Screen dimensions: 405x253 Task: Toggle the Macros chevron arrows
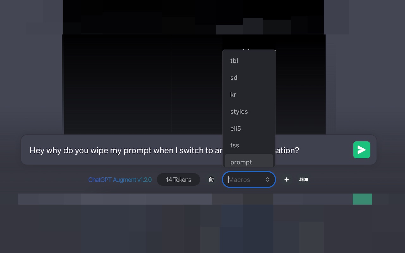(267, 180)
